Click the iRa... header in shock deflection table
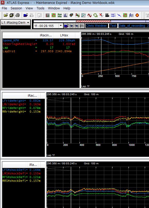 (x=33, y=165)
